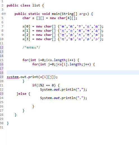This screenshot has width=139, height=145.
Task: Click the final closing brace on line 30
Action: 8,123
